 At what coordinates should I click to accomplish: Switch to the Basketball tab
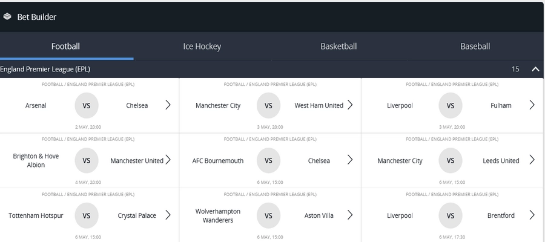[339, 46]
